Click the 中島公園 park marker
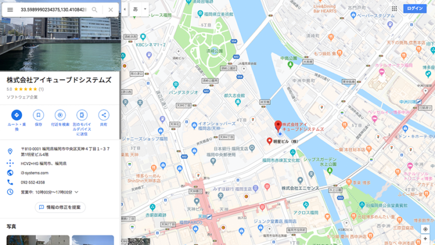The width and height of the screenshot is (435, 245). [290, 65]
